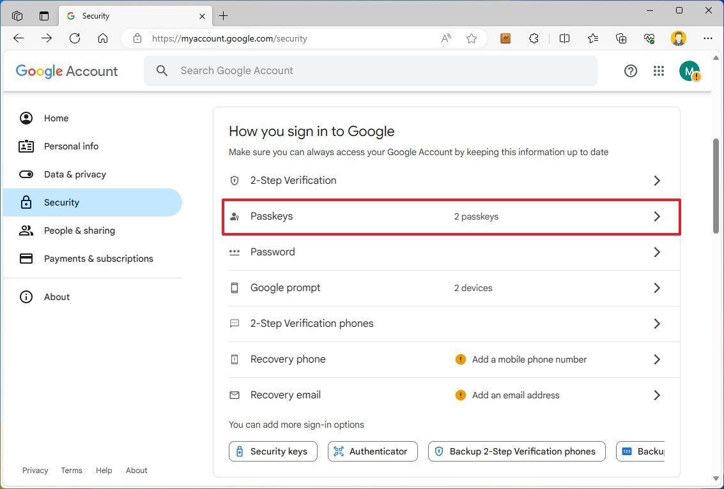Viewport: 724px width, 489px height.
Task: Click the favorites star in the address bar
Action: coord(472,38)
